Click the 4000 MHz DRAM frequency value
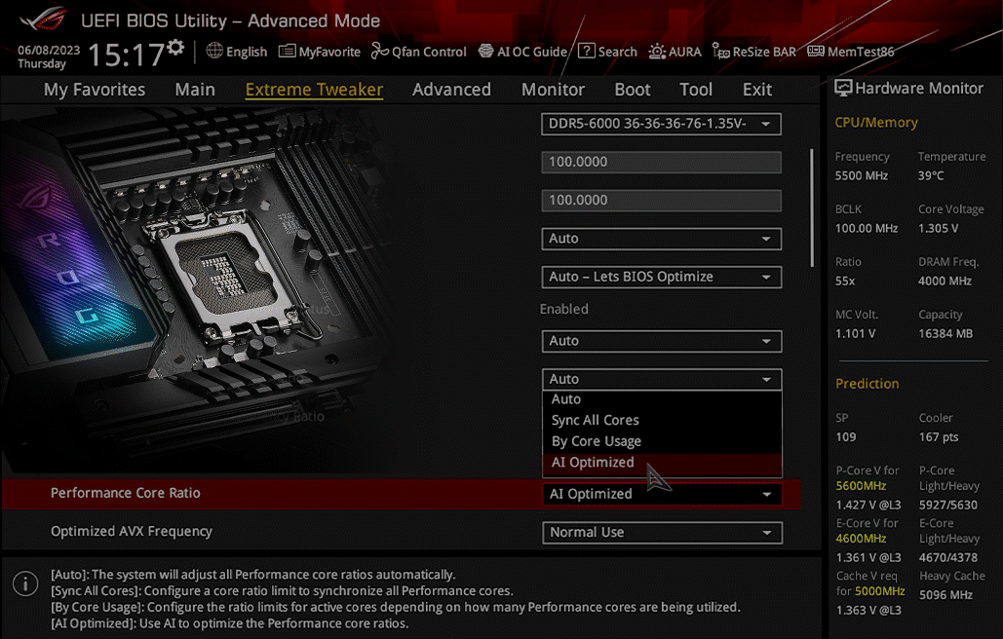 click(945, 282)
